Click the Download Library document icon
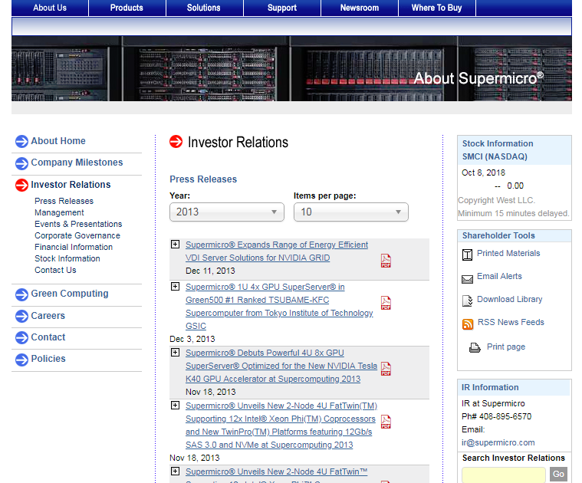This screenshot has width=582, height=483. click(x=467, y=301)
